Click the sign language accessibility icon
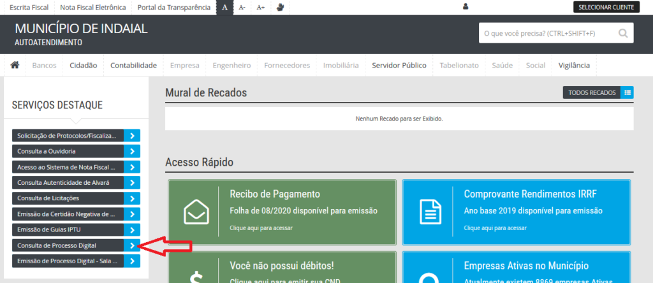Image resolution: width=653 pixels, height=283 pixels. click(x=280, y=7)
